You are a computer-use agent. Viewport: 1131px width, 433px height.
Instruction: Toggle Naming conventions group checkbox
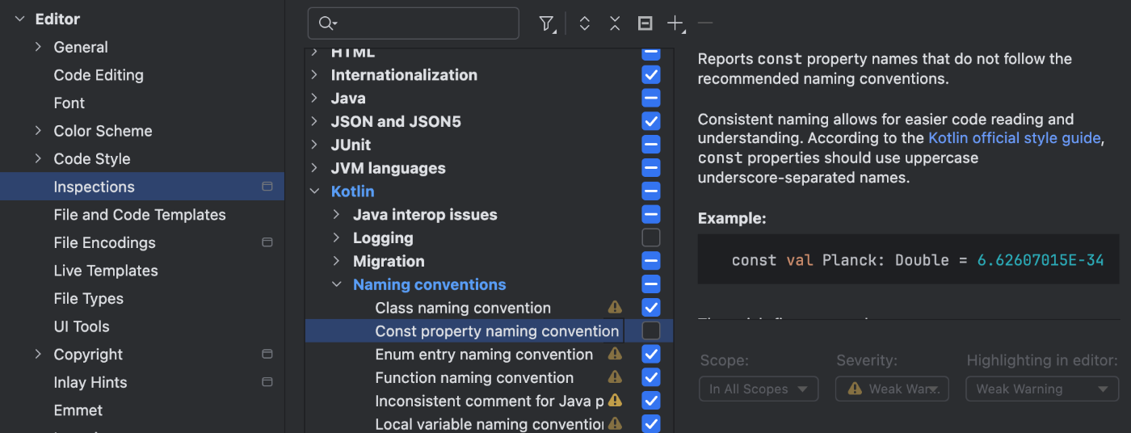click(x=651, y=284)
